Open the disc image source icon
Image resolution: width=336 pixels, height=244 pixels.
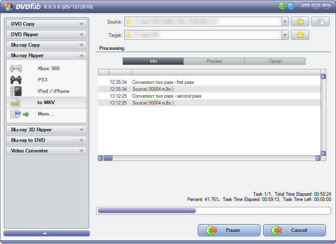click(320, 21)
